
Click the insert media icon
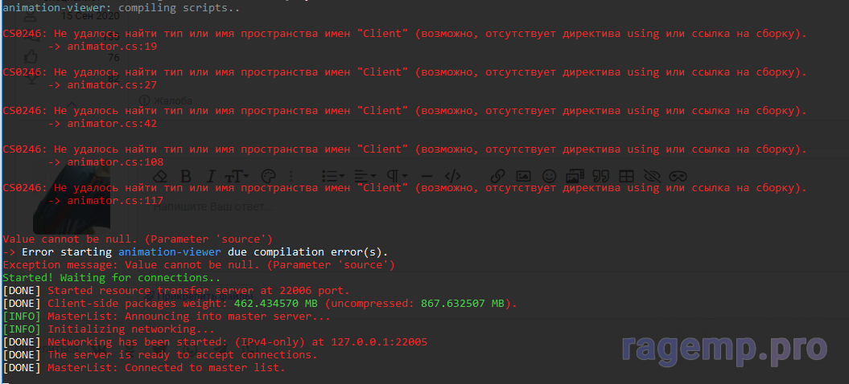point(575,176)
